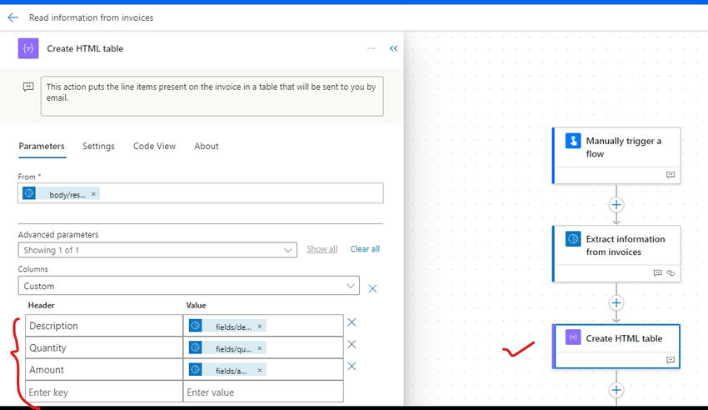The width and height of the screenshot is (708, 410).
Task: Delete the Amount row
Action: (x=352, y=366)
